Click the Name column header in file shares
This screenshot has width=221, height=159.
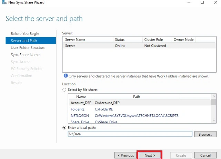tap(81, 97)
